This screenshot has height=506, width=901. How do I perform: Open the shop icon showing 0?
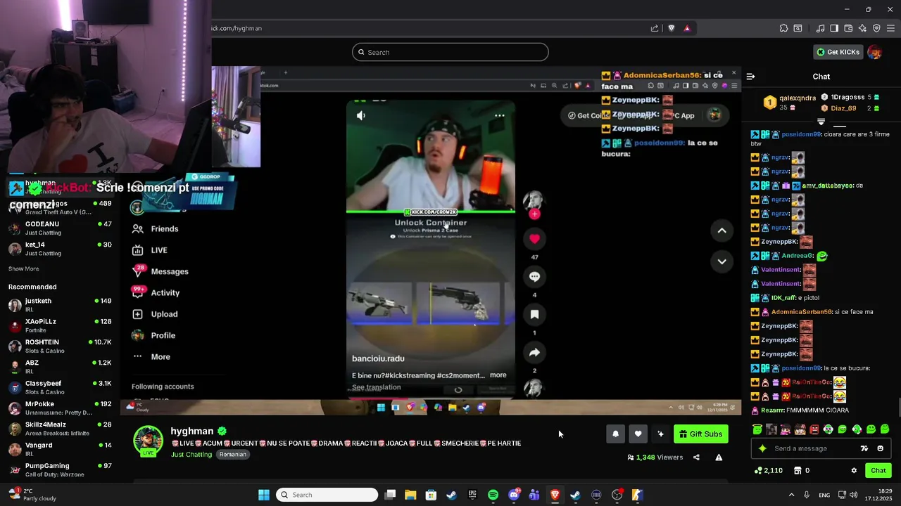802,471
